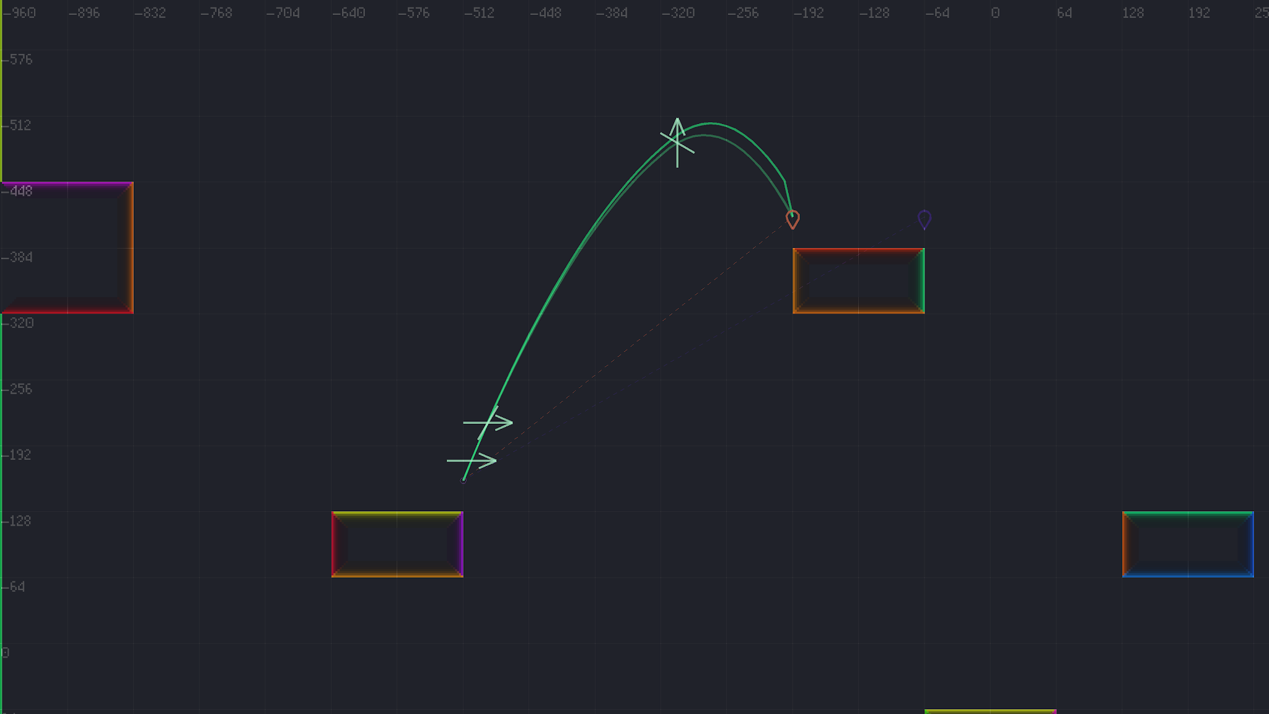Viewport: 1269px width, 714px height.
Task: Select the orange pin marker at the arc's end
Action: click(793, 218)
